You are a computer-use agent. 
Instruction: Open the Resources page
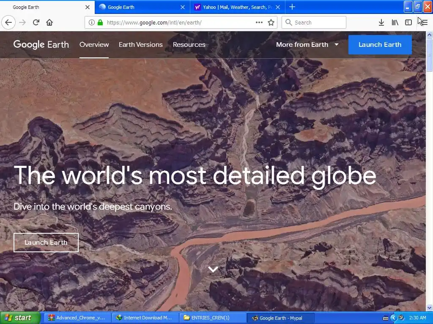[x=189, y=45]
